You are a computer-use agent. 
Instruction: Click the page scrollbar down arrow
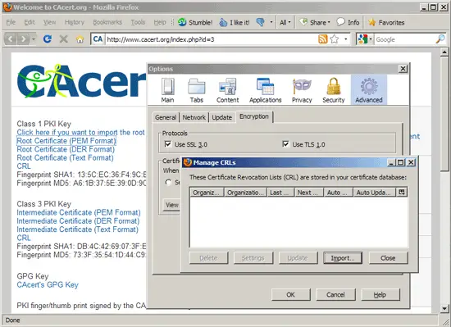pyautogui.click(x=444, y=309)
